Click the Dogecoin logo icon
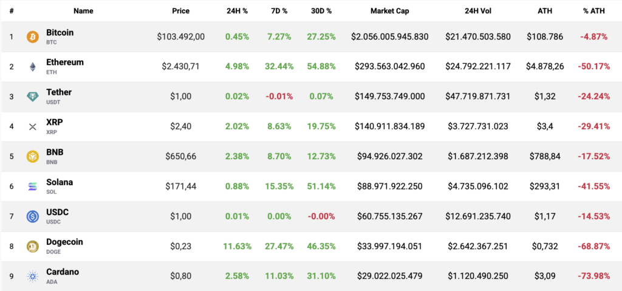Image resolution: width=622 pixels, height=291 pixels. pos(33,246)
